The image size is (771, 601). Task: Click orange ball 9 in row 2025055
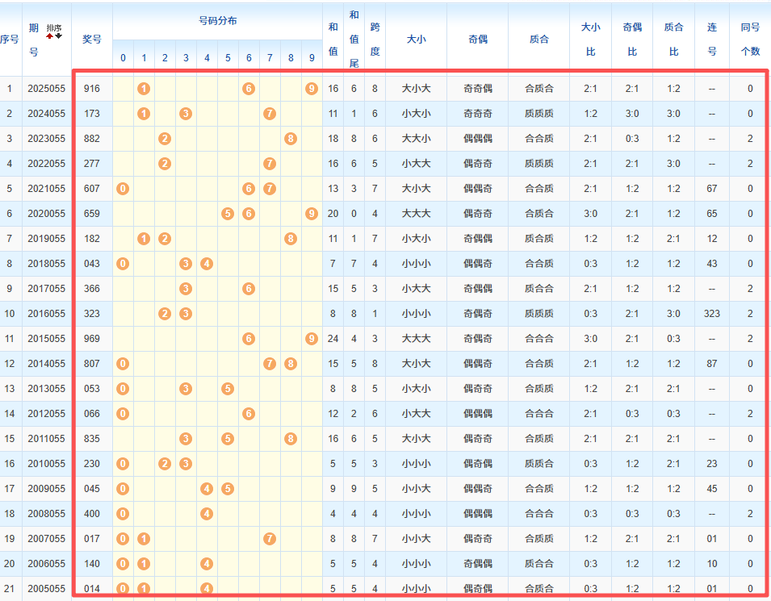[x=312, y=89]
